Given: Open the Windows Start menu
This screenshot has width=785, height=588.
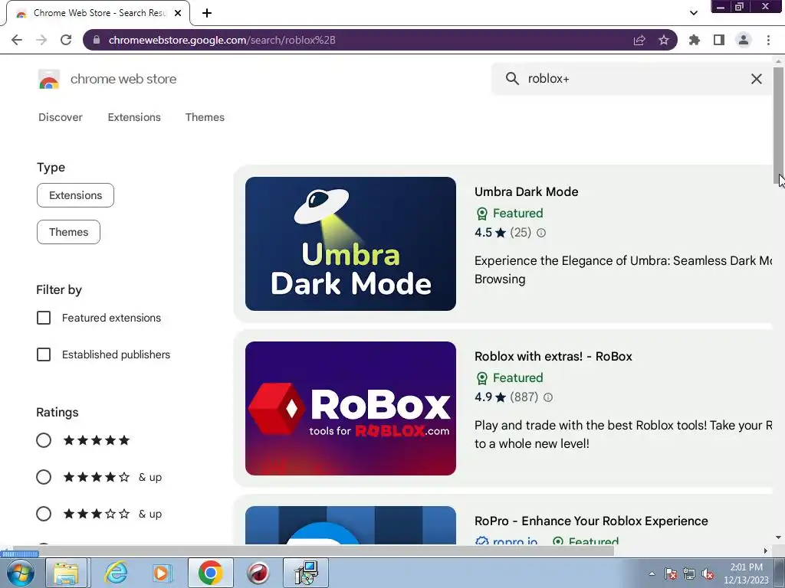Looking at the screenshot, I should click(20, 573).
